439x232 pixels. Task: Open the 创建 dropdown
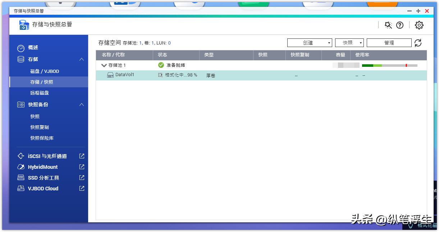(x=310, y=43)
